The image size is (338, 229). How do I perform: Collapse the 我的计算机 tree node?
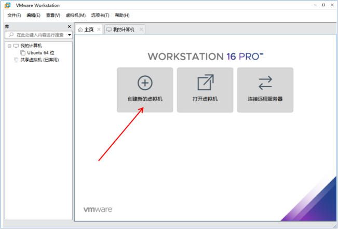pos(9,46)
